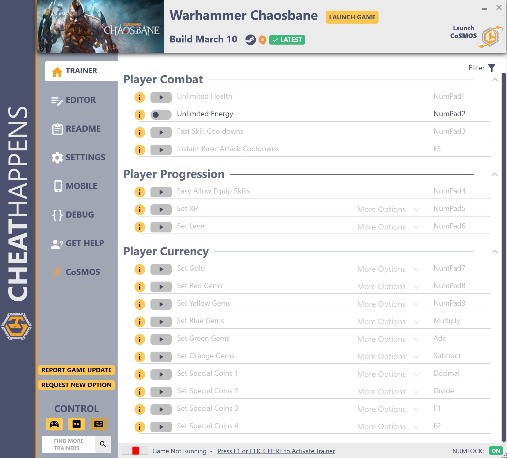The height and width of the screenshot is (458, 507).
Task: Open the SETTINGS tab
Action: click(x=78, y=158)
